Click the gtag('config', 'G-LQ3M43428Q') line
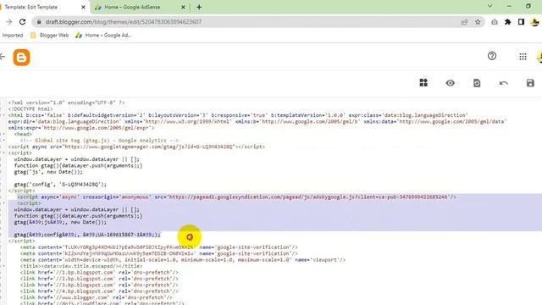542x305 pixels. (x=60, y=185)
